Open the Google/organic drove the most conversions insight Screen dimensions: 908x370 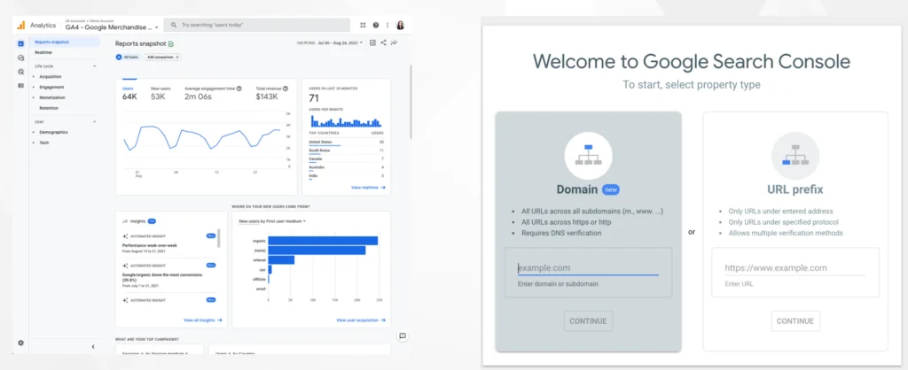(x=168, y=275)
